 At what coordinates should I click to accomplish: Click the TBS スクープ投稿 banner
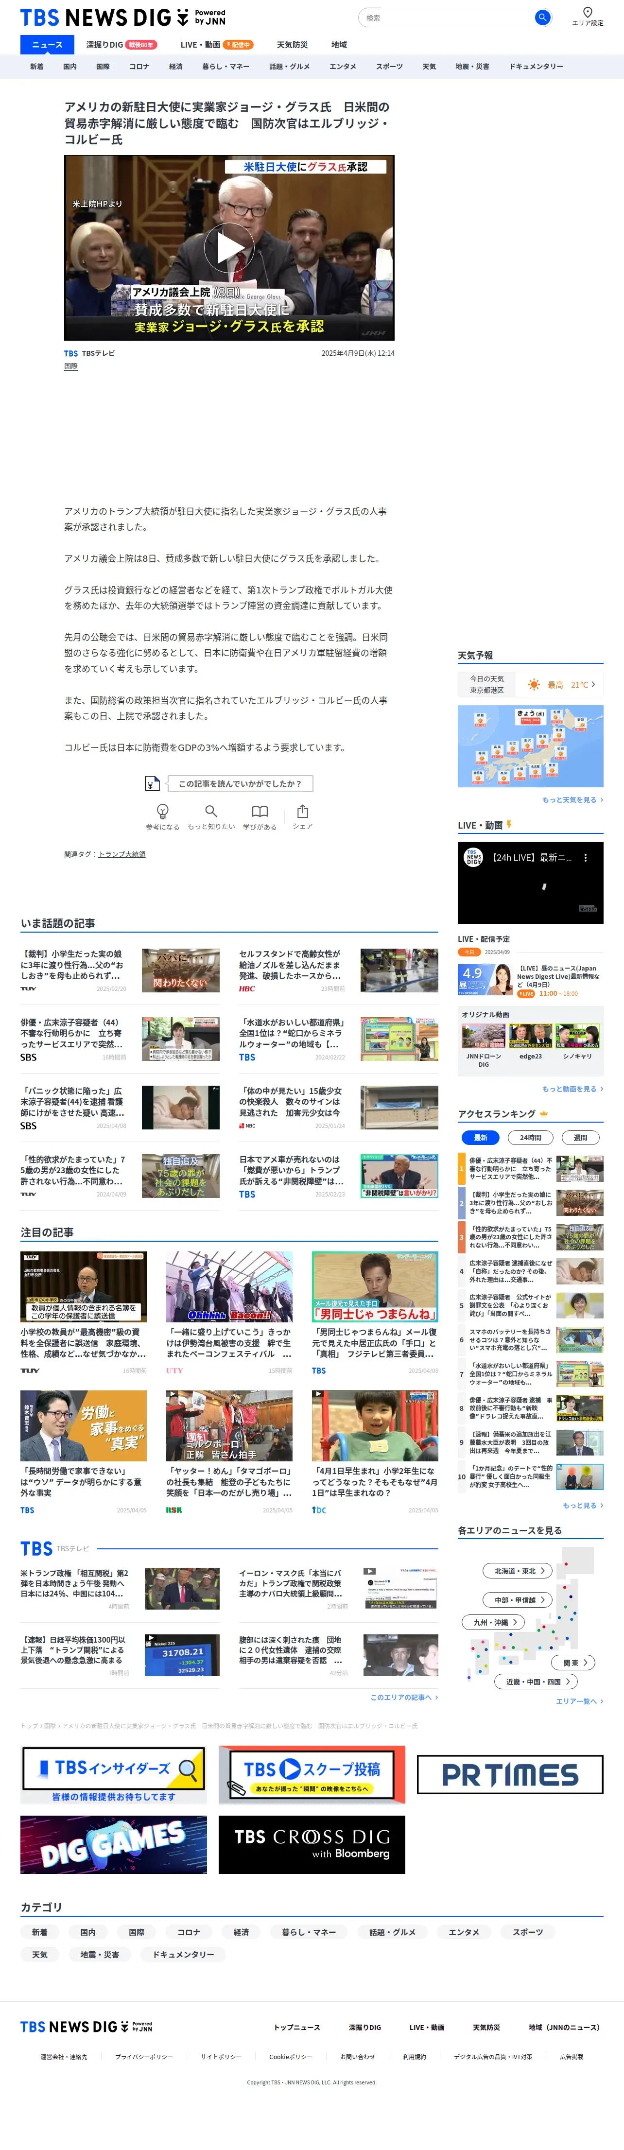(x=312, y=1774)
